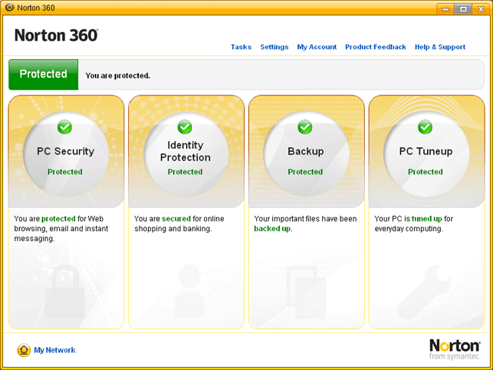The height and width of the screenshot is (370, 493).
Task: Open the Backup orb
Action: (x=306, y=154)
